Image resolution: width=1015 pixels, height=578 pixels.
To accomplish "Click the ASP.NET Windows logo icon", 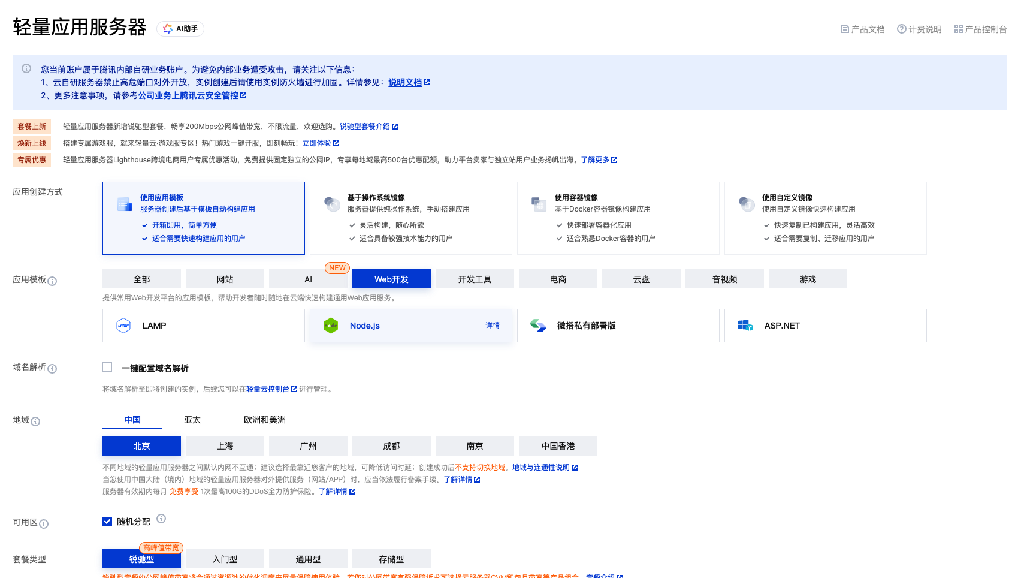I will 745,325.
